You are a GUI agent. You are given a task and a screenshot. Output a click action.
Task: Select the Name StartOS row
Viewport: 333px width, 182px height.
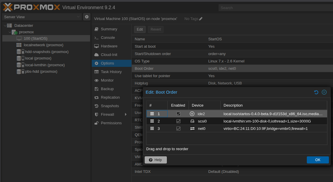pos(232,39)
